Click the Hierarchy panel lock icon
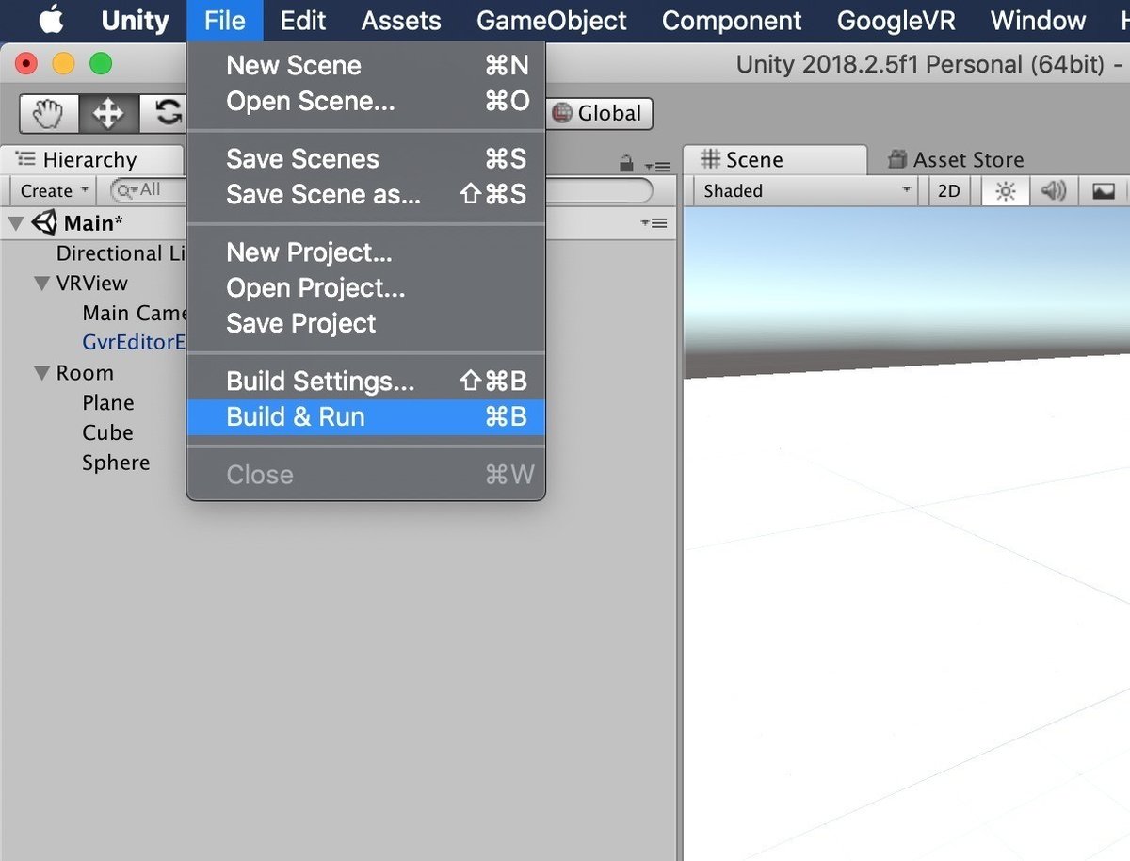1130x861 pixels. 626,165
